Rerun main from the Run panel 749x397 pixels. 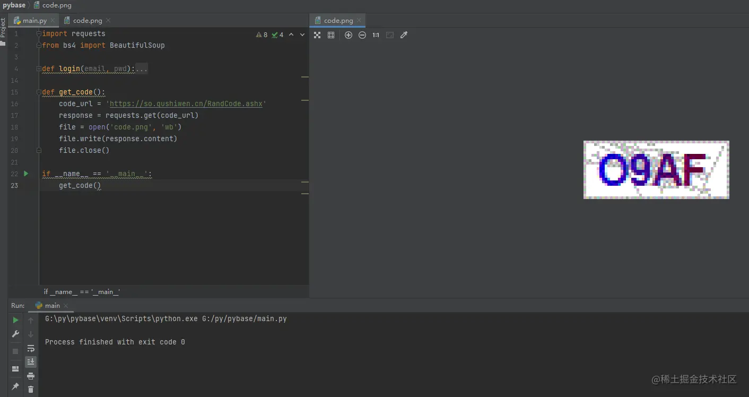pyautogui.click(x=15, y=320)
